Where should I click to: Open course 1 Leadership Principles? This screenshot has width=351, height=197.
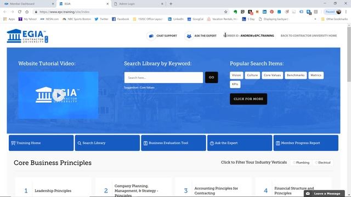click(53, 191)
